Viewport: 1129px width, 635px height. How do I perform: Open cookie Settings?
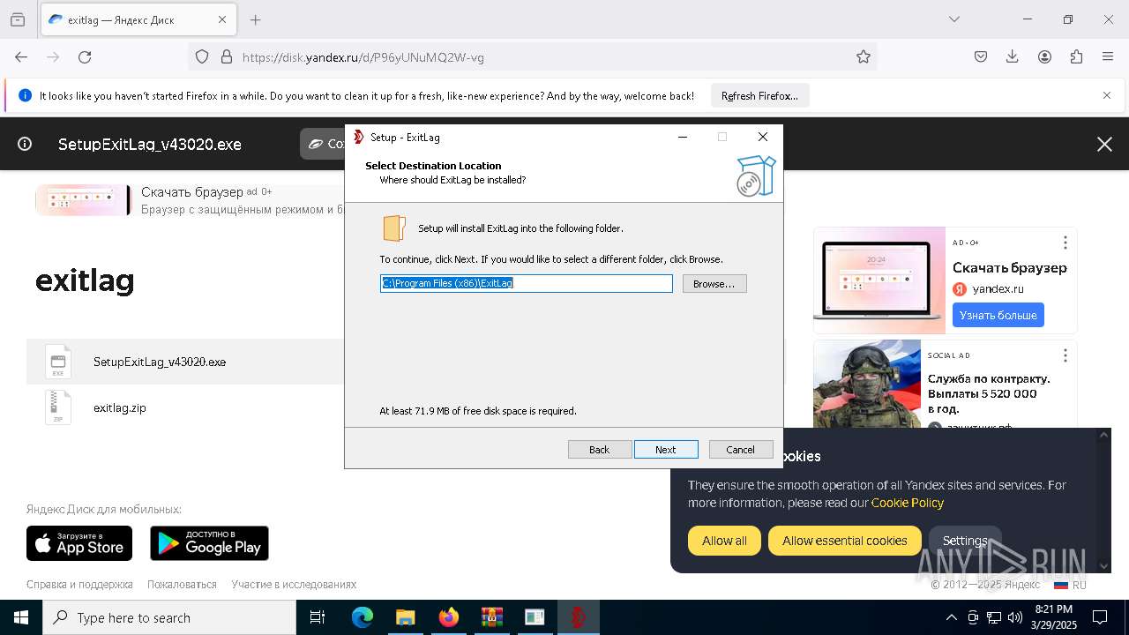click(965, 541)
